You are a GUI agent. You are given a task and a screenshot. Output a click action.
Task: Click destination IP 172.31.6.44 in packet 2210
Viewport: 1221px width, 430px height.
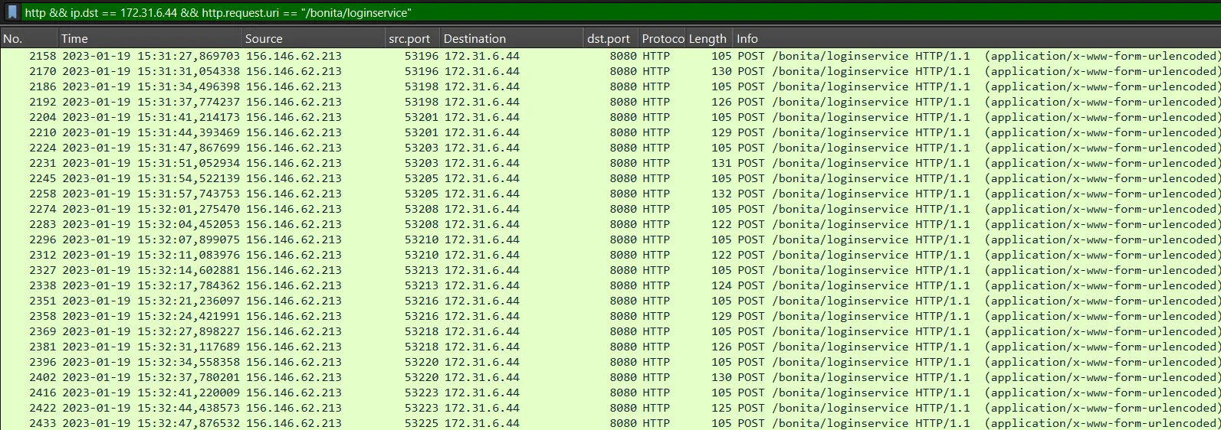[482, 132]
